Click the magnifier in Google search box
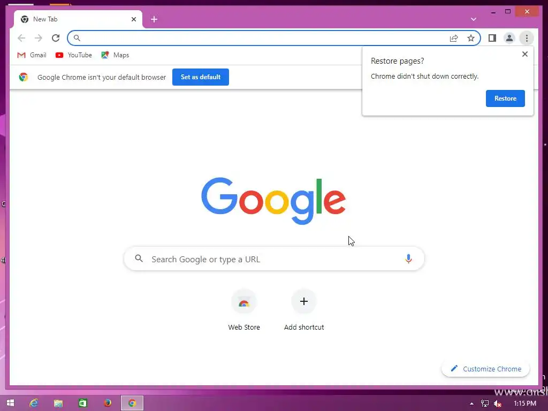548x411 pixels. 139,258
